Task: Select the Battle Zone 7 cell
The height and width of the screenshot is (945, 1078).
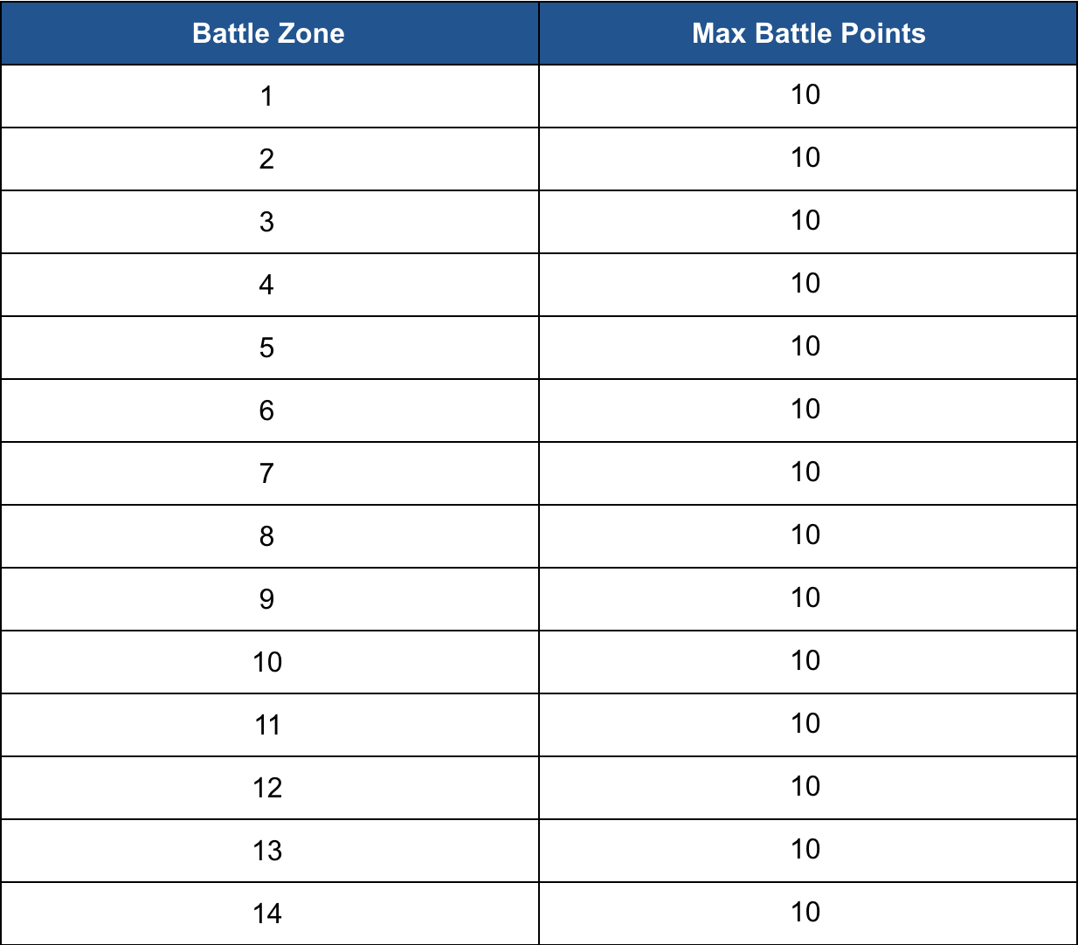Action: coord(269,473)
